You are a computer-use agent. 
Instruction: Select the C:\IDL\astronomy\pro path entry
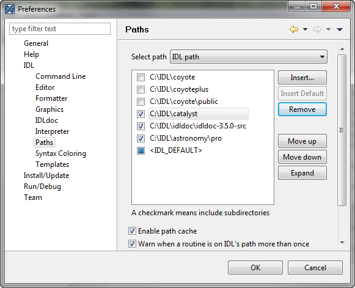click(x=186, y=138)
